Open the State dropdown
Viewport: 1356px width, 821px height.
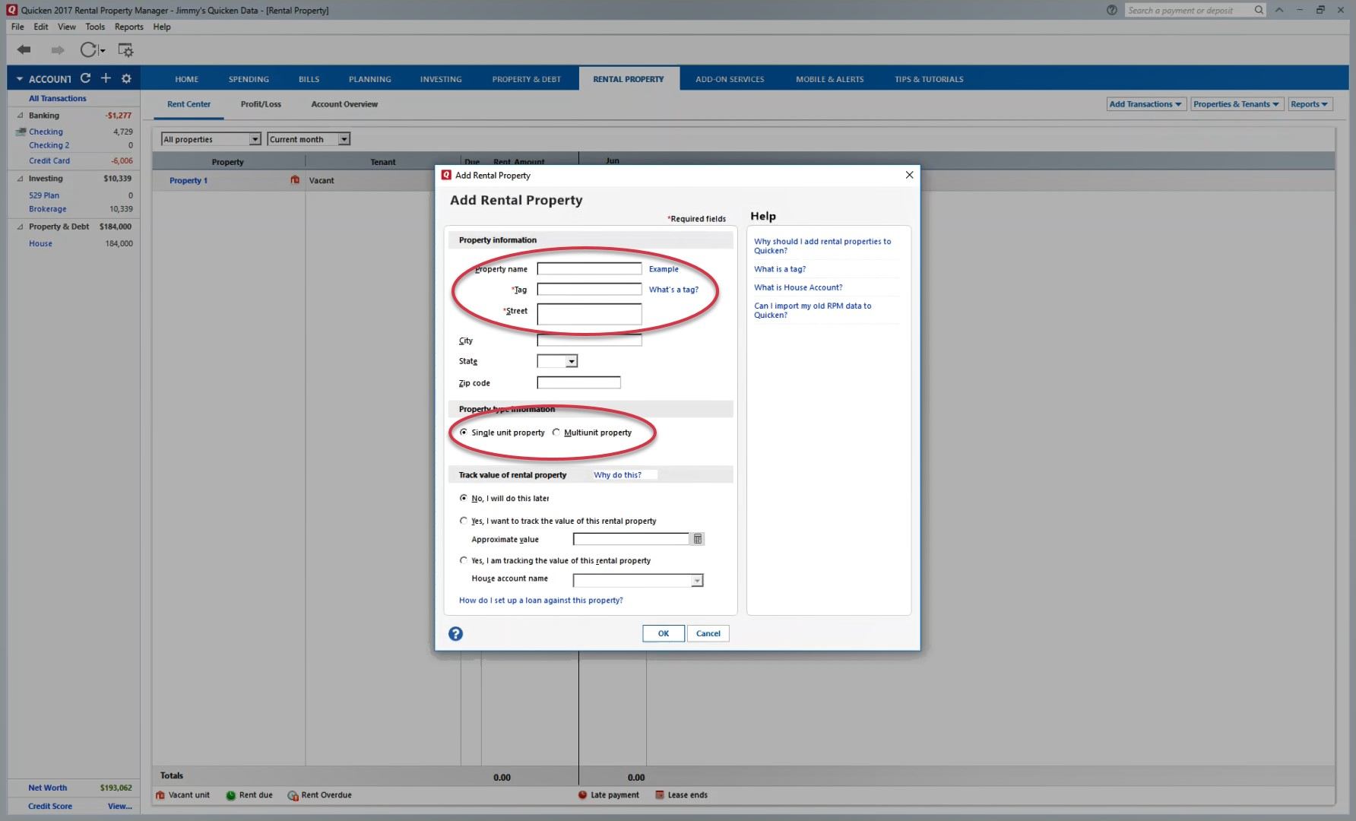click(571, 362)
